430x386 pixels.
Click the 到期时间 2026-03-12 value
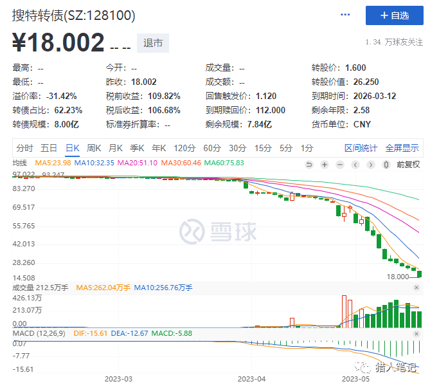point(375,96)
